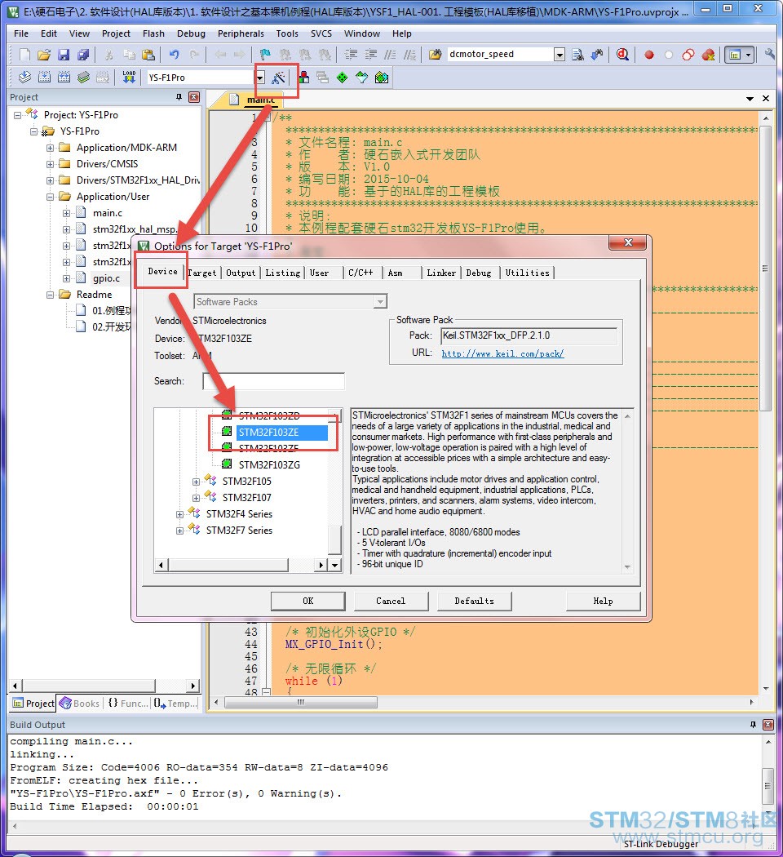The image size is (783, 857).
Task: Pin the Project panel
Action: pyautogui.click(x=179, y=97)
